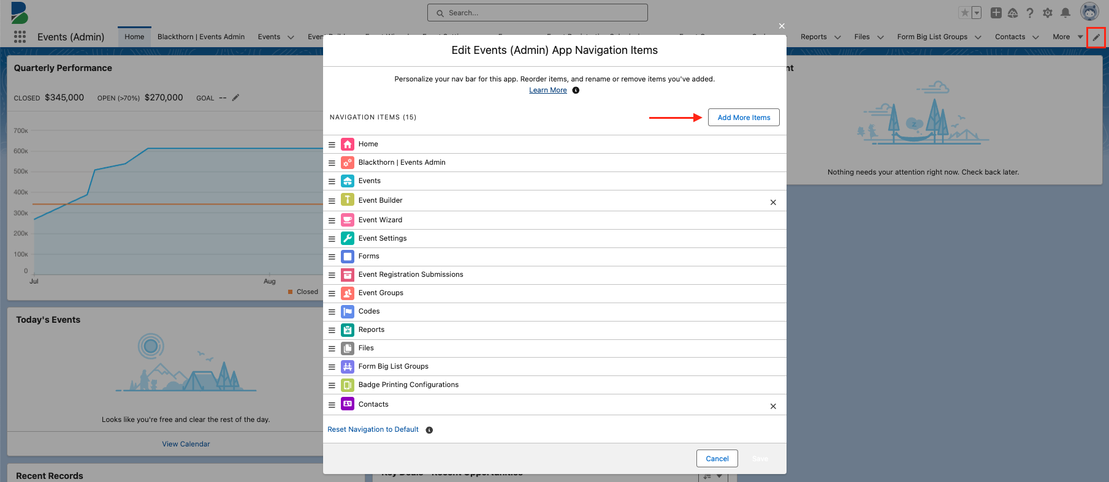The height and width of the screenshot is (482, 1109).
Task: Click the Home item icon in list
Action: [348, 145]
